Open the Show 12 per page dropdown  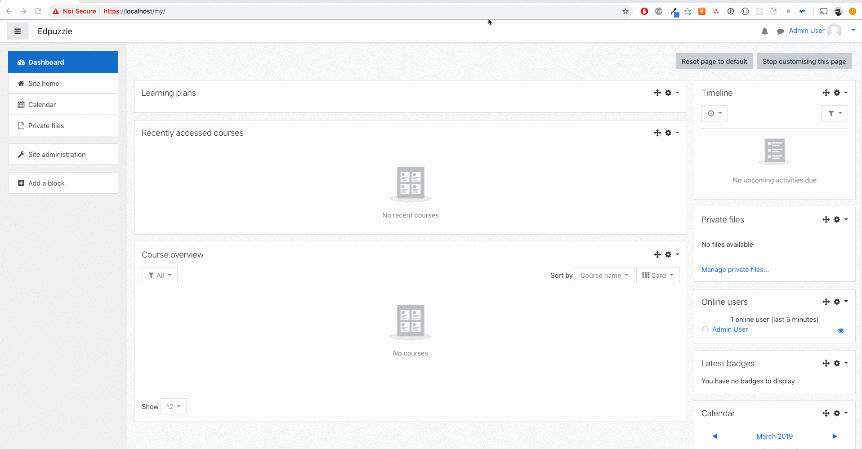pyautogui.click(x=173, y=406)
